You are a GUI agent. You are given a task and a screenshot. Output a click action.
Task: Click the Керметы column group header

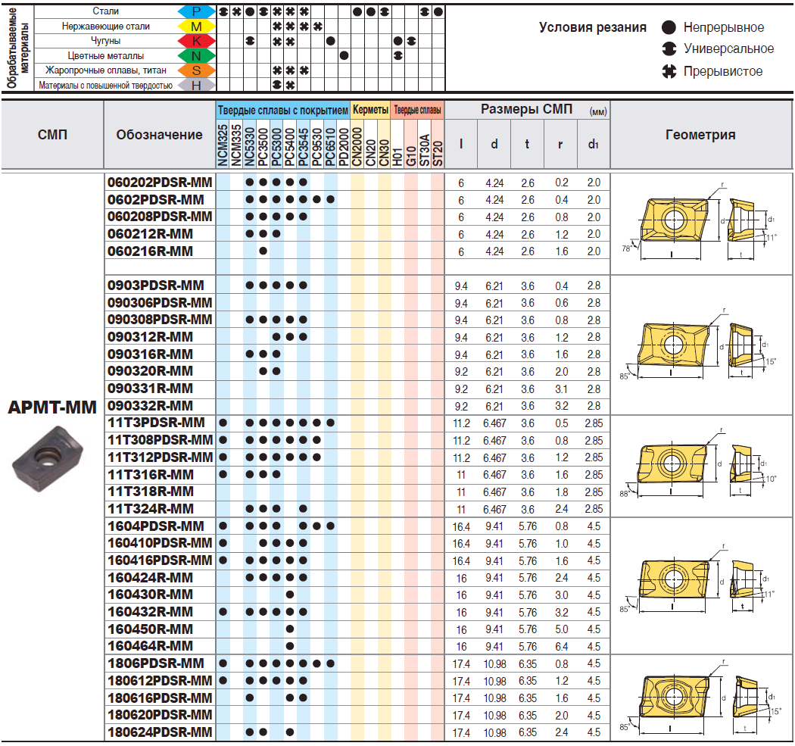coord(370,111)
